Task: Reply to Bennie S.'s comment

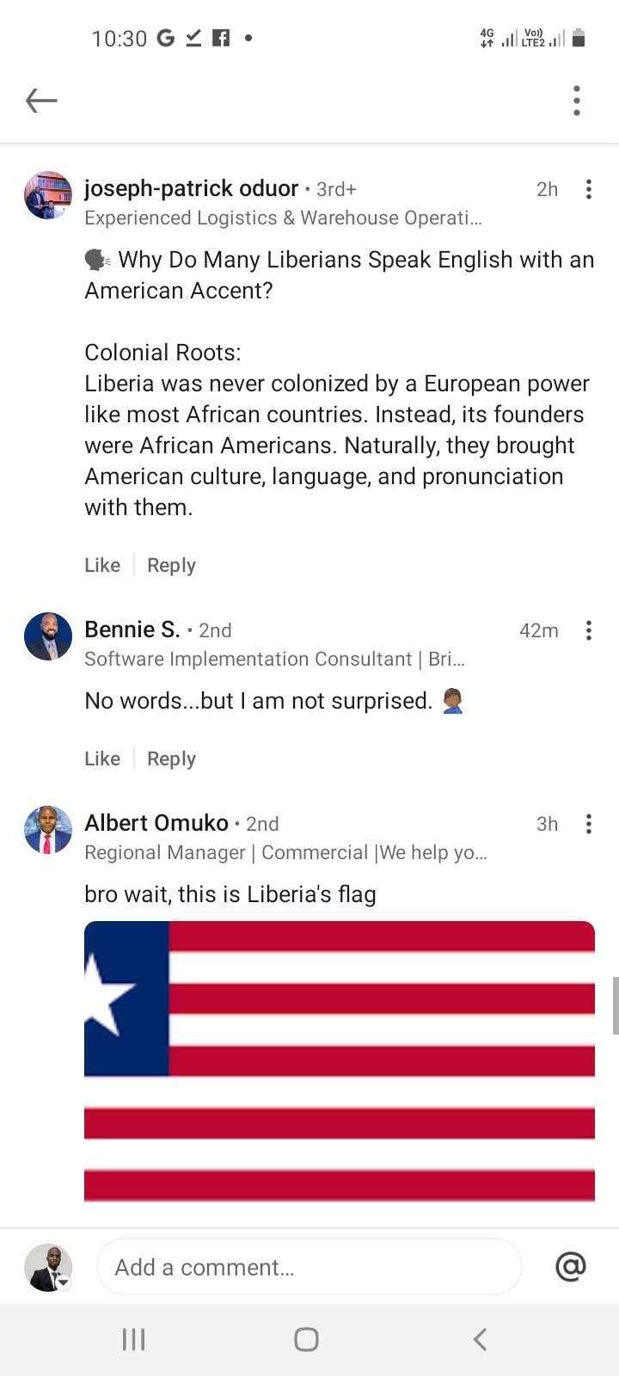Action: click(x=171, y=759)
